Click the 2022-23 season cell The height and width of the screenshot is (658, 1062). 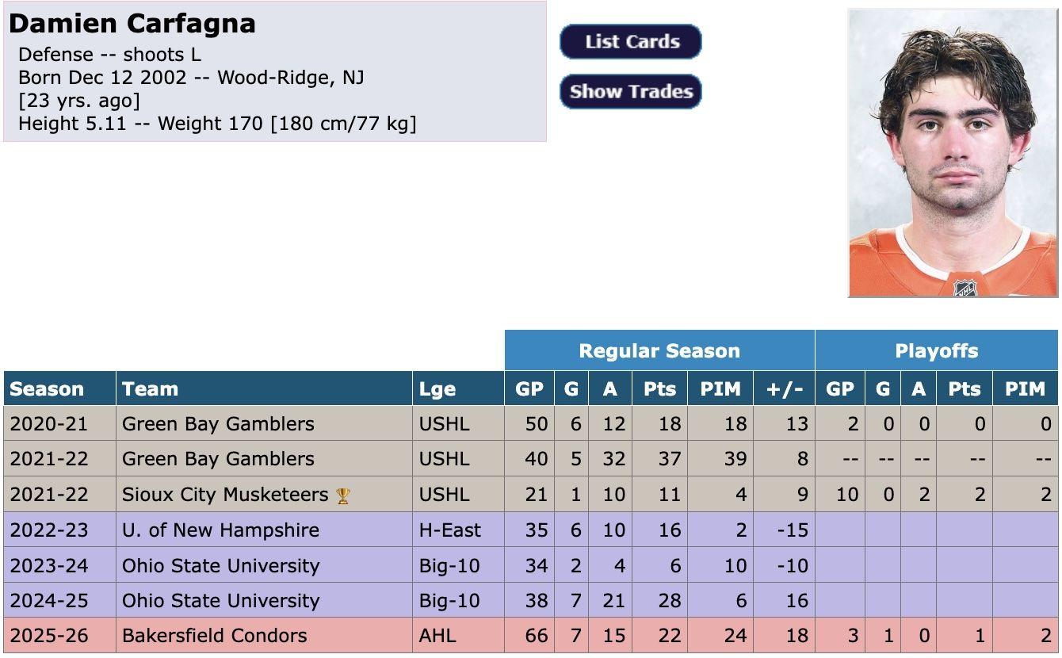60,530
